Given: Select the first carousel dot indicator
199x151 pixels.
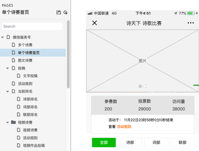Looking at the screenshot, I should point(140,86).
